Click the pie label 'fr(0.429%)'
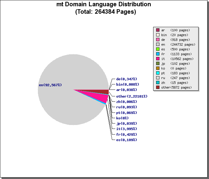This screenshot has height=179, width=209. [127, 135]
